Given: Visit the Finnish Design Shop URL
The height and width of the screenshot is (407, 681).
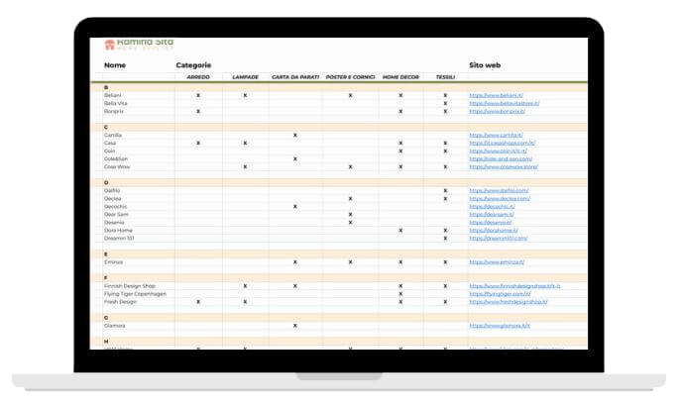Looking at the screenshot, I should [514, 286].
